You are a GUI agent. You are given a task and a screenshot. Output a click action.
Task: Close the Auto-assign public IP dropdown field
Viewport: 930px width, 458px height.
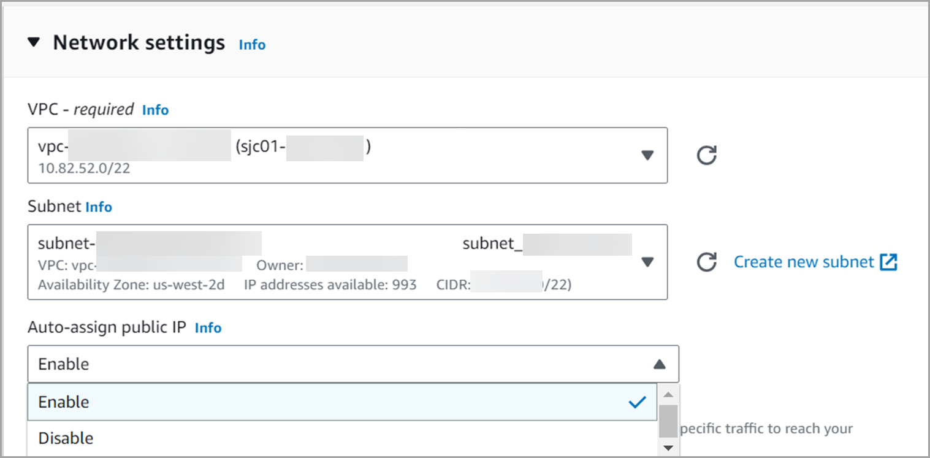[353, 364]
